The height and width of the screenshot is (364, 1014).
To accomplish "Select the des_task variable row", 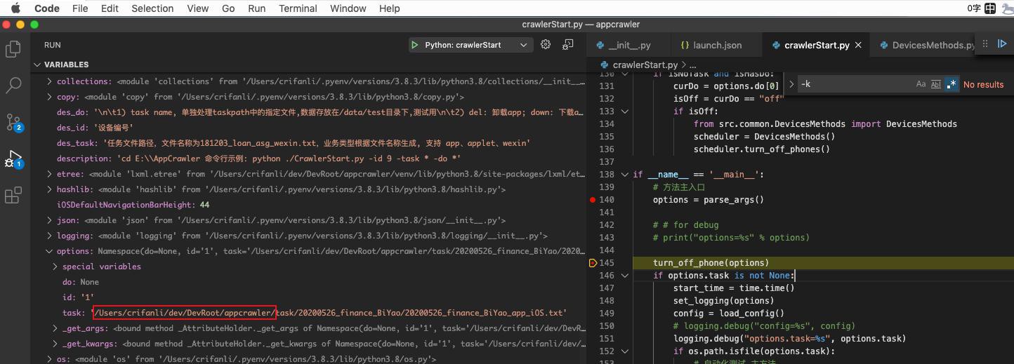I will click(x=308, y=143).
